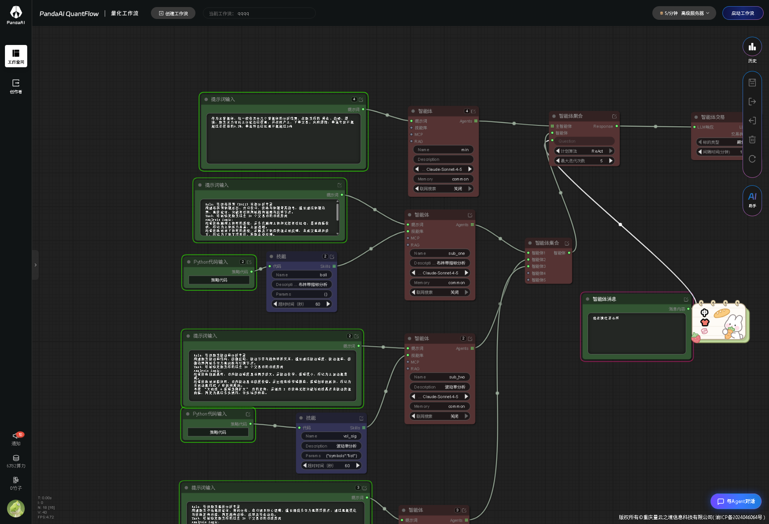This screenshot has height=524, width=769.
Task: Click the Question field in 智能体聚合 node
Action: [584, 141]
